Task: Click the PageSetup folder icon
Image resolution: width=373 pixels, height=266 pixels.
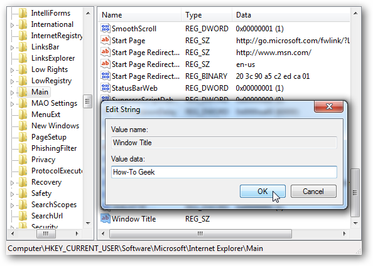Action: pyautogui.click(x=23, y=137)
